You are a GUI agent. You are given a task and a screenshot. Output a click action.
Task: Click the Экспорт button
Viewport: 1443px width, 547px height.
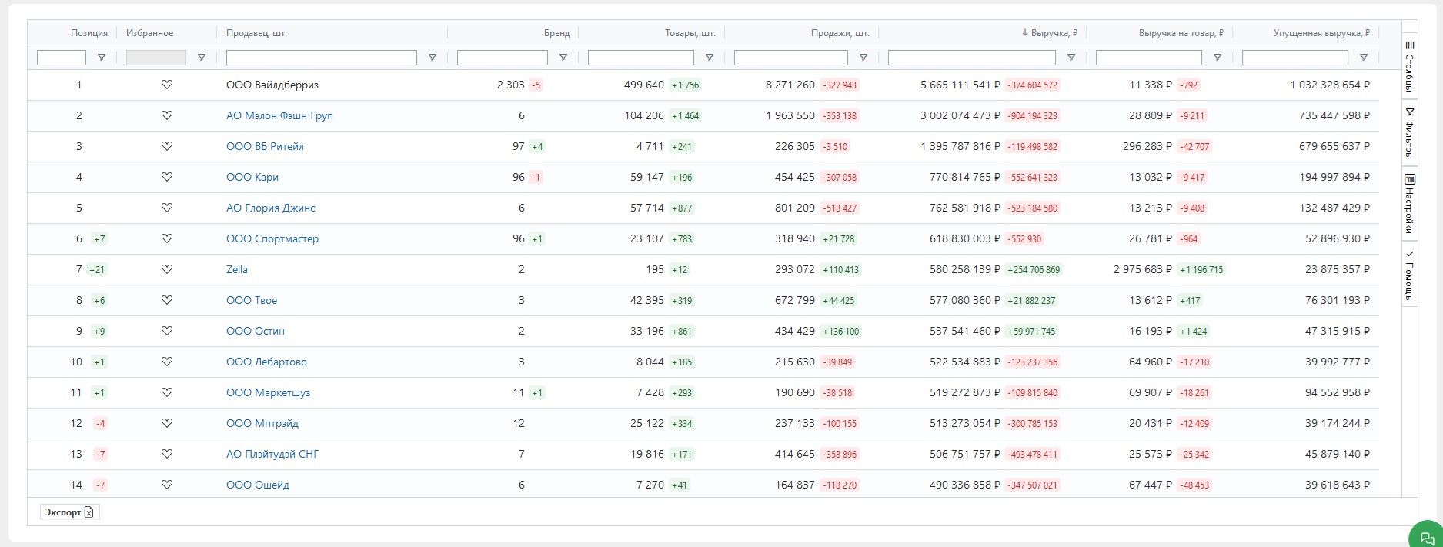point(70,512)
